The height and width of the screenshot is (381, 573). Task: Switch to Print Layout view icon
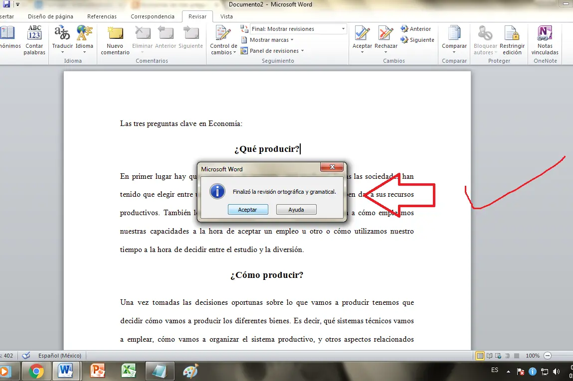pos(480,356)
